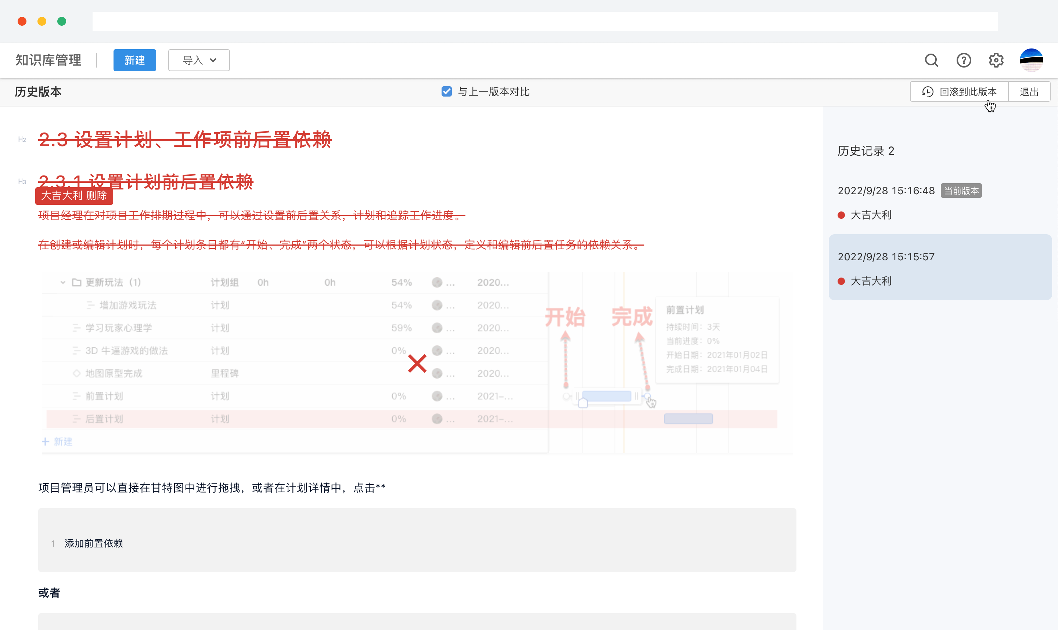
Task: Open the 导入 dropdown
Action: [199, 60]
